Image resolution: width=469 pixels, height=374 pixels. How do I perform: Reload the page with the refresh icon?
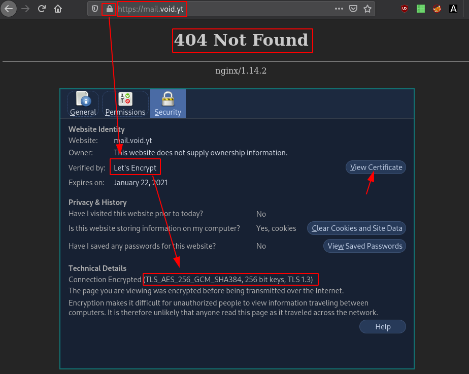pos(42,9)
